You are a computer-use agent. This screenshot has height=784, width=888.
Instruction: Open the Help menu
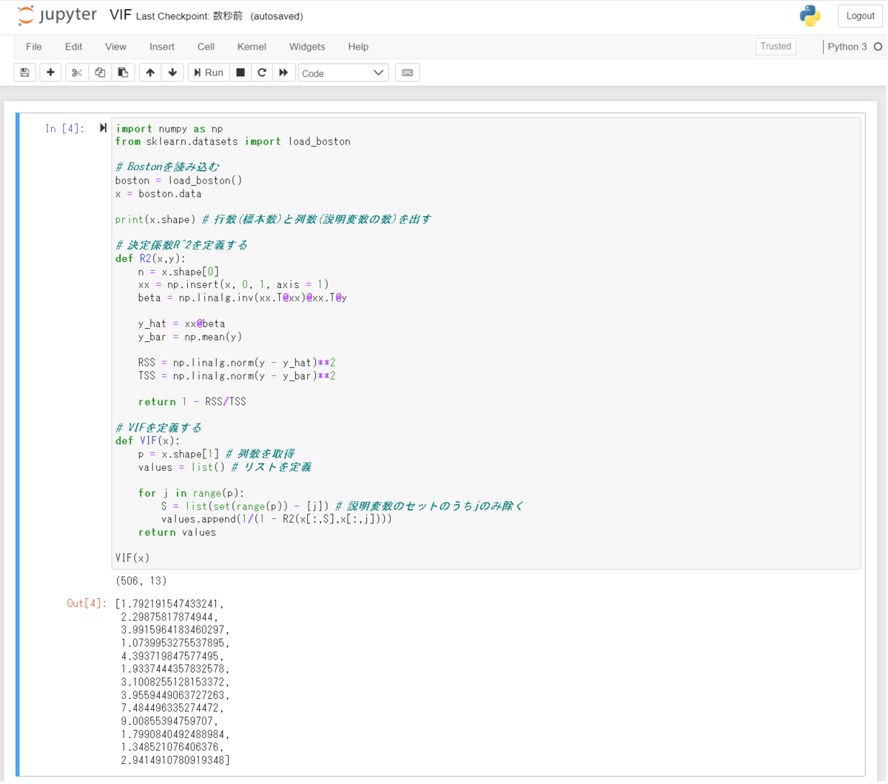[358, 47]
